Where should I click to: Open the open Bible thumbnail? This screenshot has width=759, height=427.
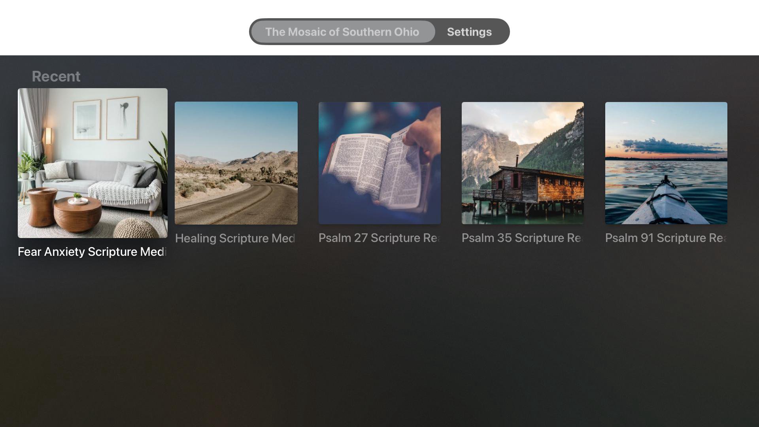379,163
